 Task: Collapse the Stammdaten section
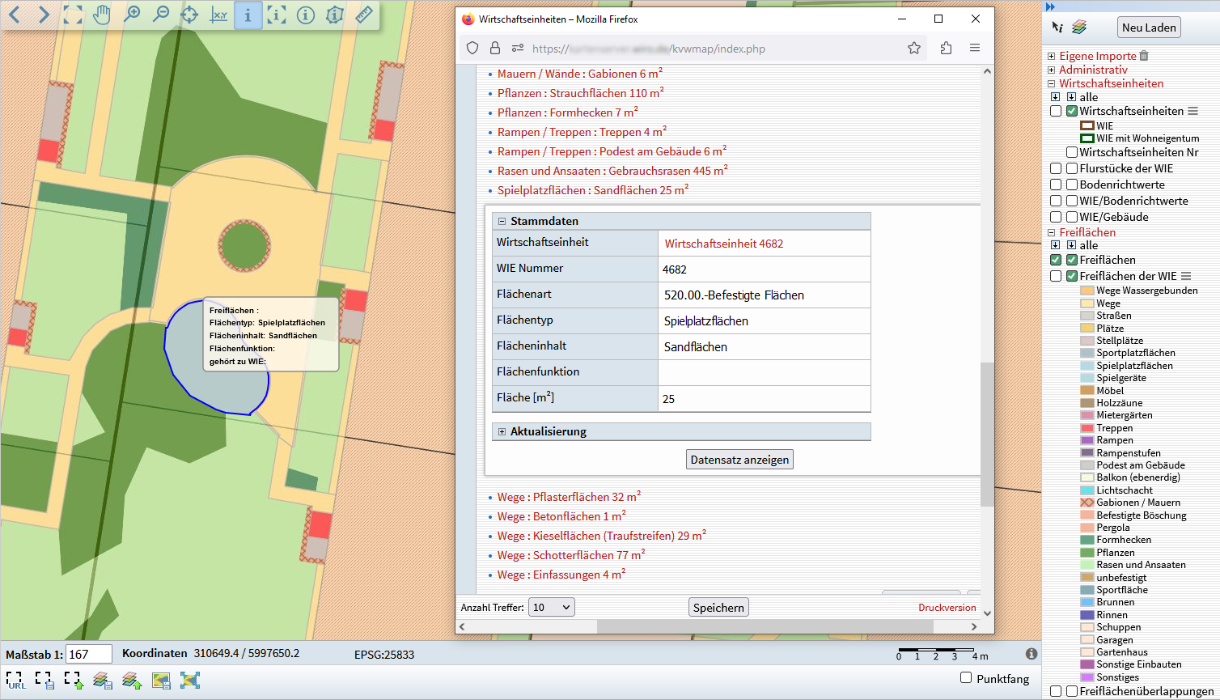(x=502, y=221)
